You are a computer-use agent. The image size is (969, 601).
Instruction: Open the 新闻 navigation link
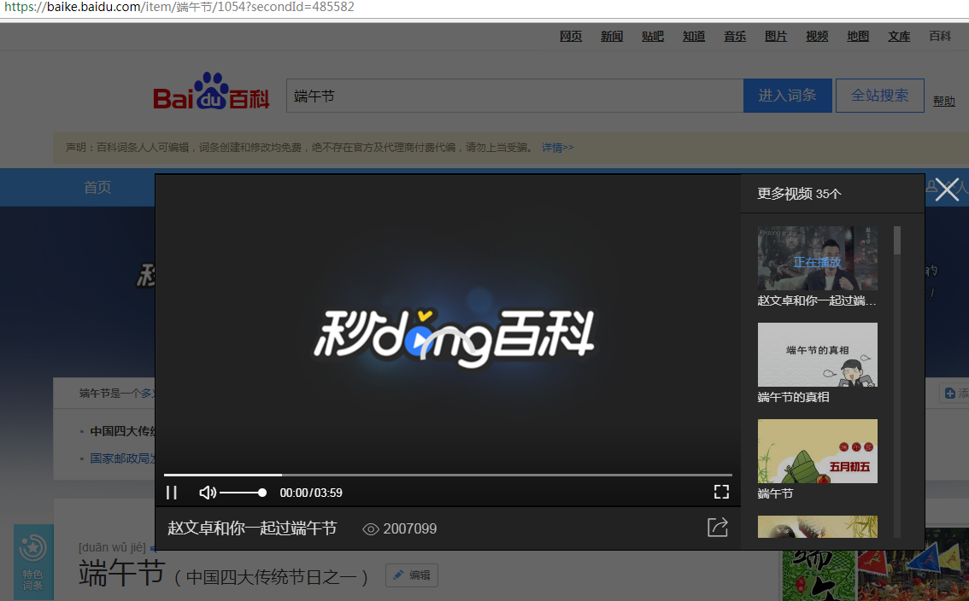612,37
